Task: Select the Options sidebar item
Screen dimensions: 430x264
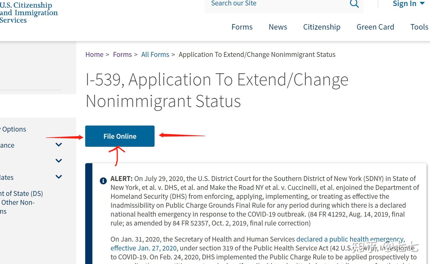Action: (14, 129)
